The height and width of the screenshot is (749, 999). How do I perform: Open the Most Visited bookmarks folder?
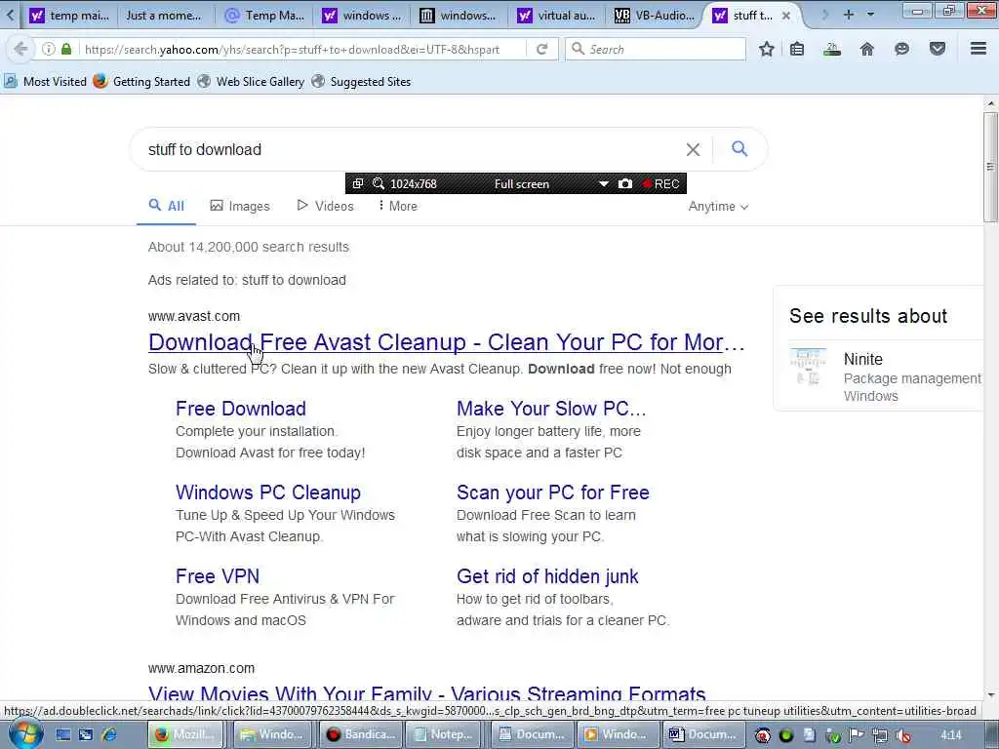point(45,82)
